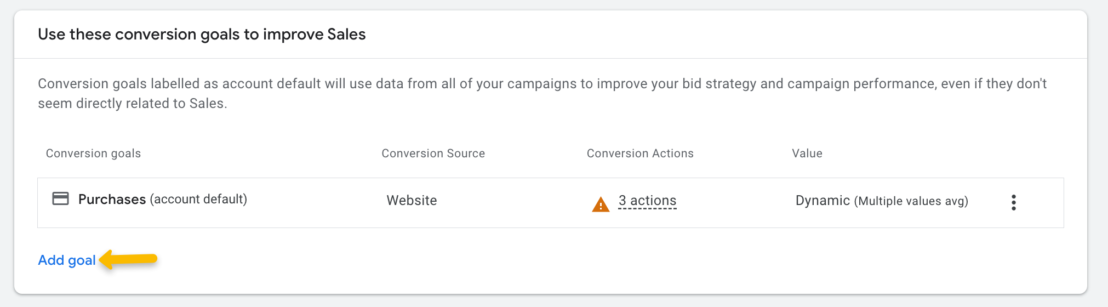
Task: Select the Purchases goal name
Action: pyautogui.click(x=112, y=199)
